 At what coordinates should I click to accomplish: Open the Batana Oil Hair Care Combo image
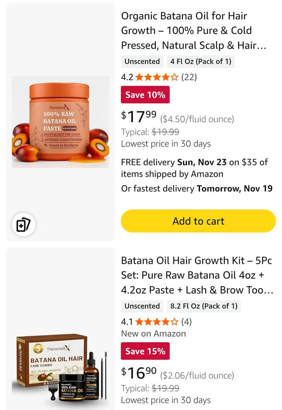(x=60, y=368)
